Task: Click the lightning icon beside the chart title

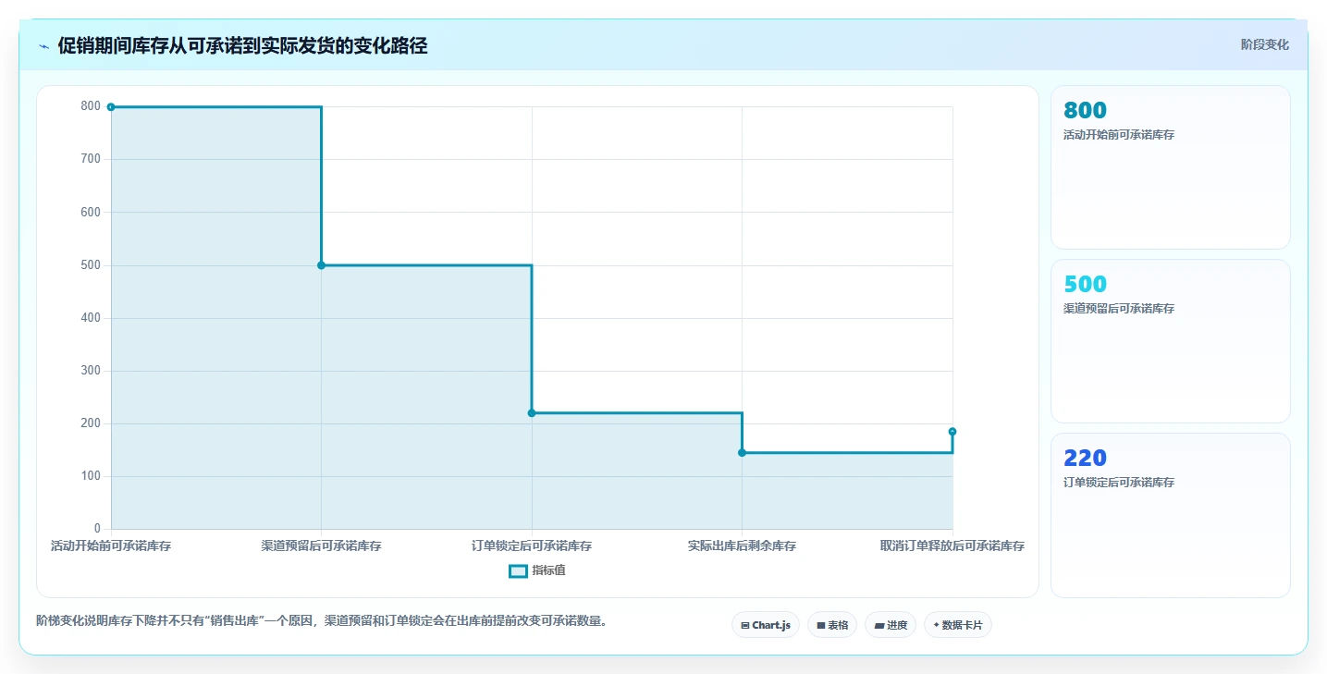Action: coord(43,46)
